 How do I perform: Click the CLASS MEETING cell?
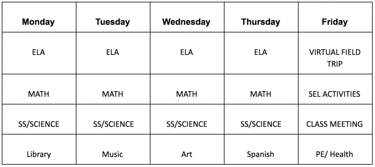(x=335, y=119)
